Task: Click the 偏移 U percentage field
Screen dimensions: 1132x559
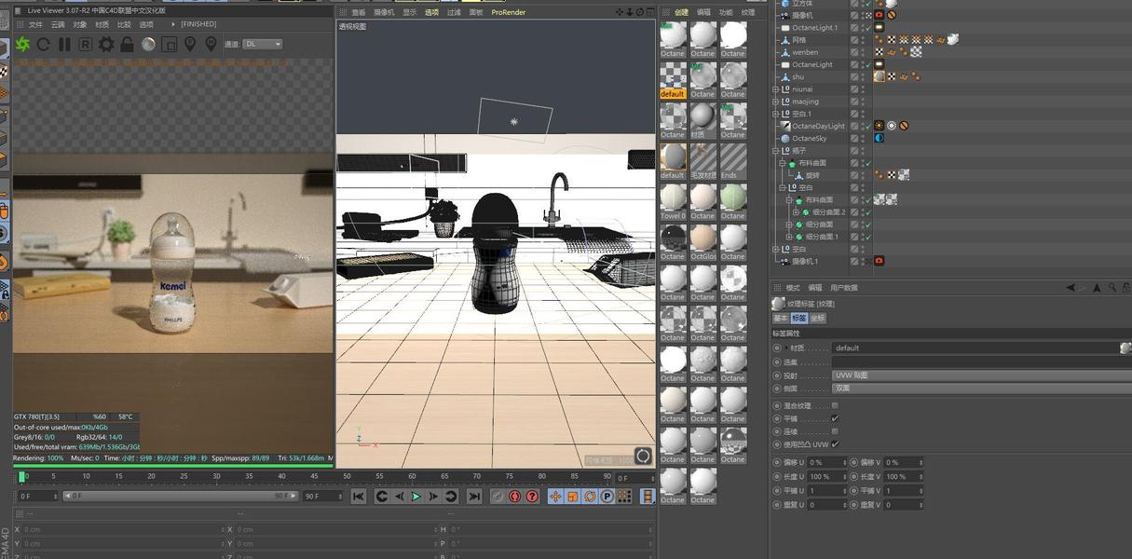Action: [827, 462]
